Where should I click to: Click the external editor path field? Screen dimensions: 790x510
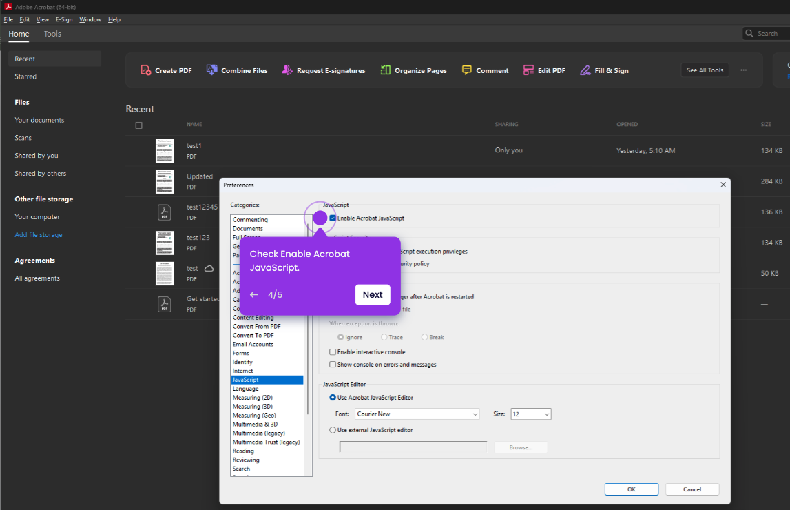pos(413,447)
